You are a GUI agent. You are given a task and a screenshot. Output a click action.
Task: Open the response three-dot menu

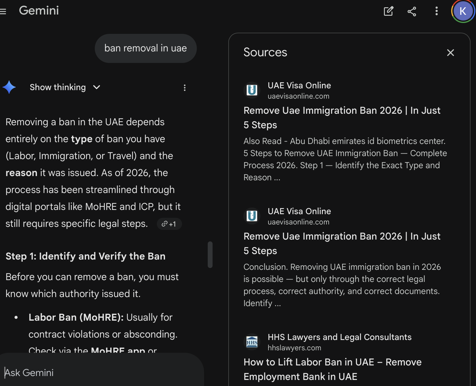[x=185, y=88]
